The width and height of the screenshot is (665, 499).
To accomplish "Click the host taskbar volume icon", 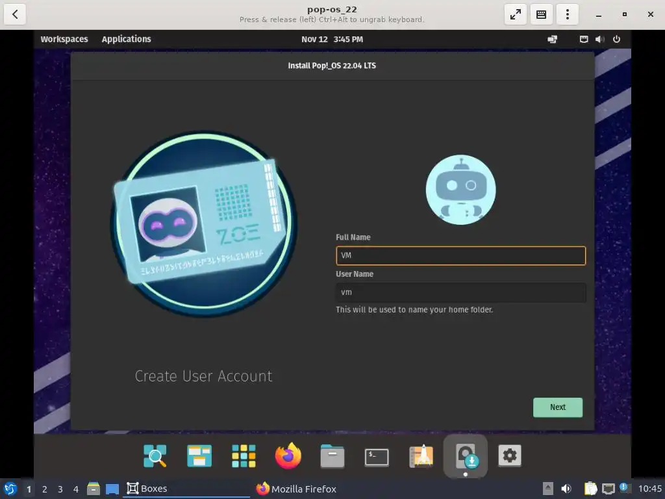I will (566, 489).
